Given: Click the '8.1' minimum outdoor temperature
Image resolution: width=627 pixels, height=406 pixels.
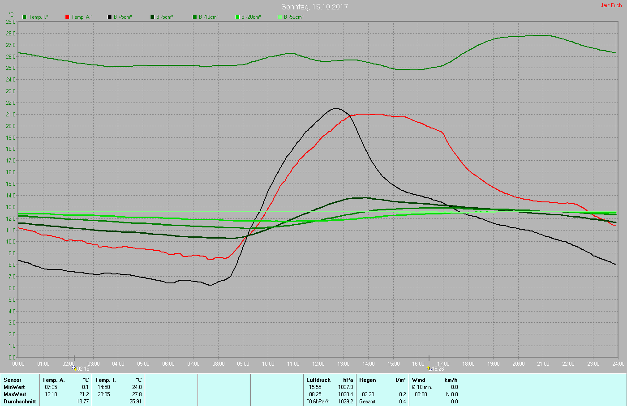Looking at the screenshot, I should [x=85, y=387].
